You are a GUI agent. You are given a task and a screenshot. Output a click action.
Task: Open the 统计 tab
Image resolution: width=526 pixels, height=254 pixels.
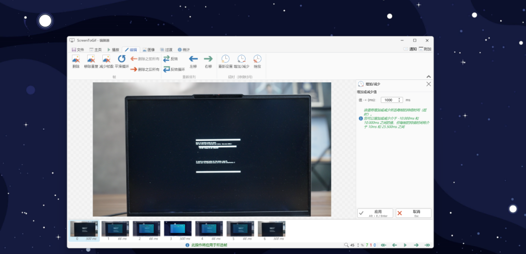click(183, 50)
